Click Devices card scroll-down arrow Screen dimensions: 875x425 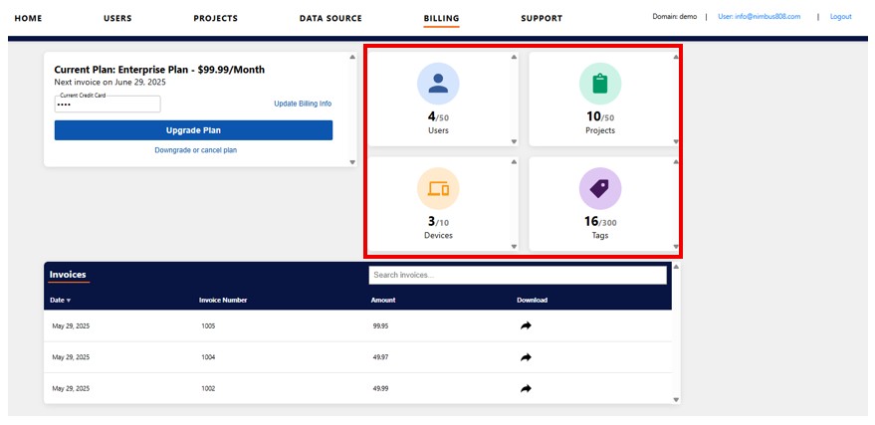point(514,247)
